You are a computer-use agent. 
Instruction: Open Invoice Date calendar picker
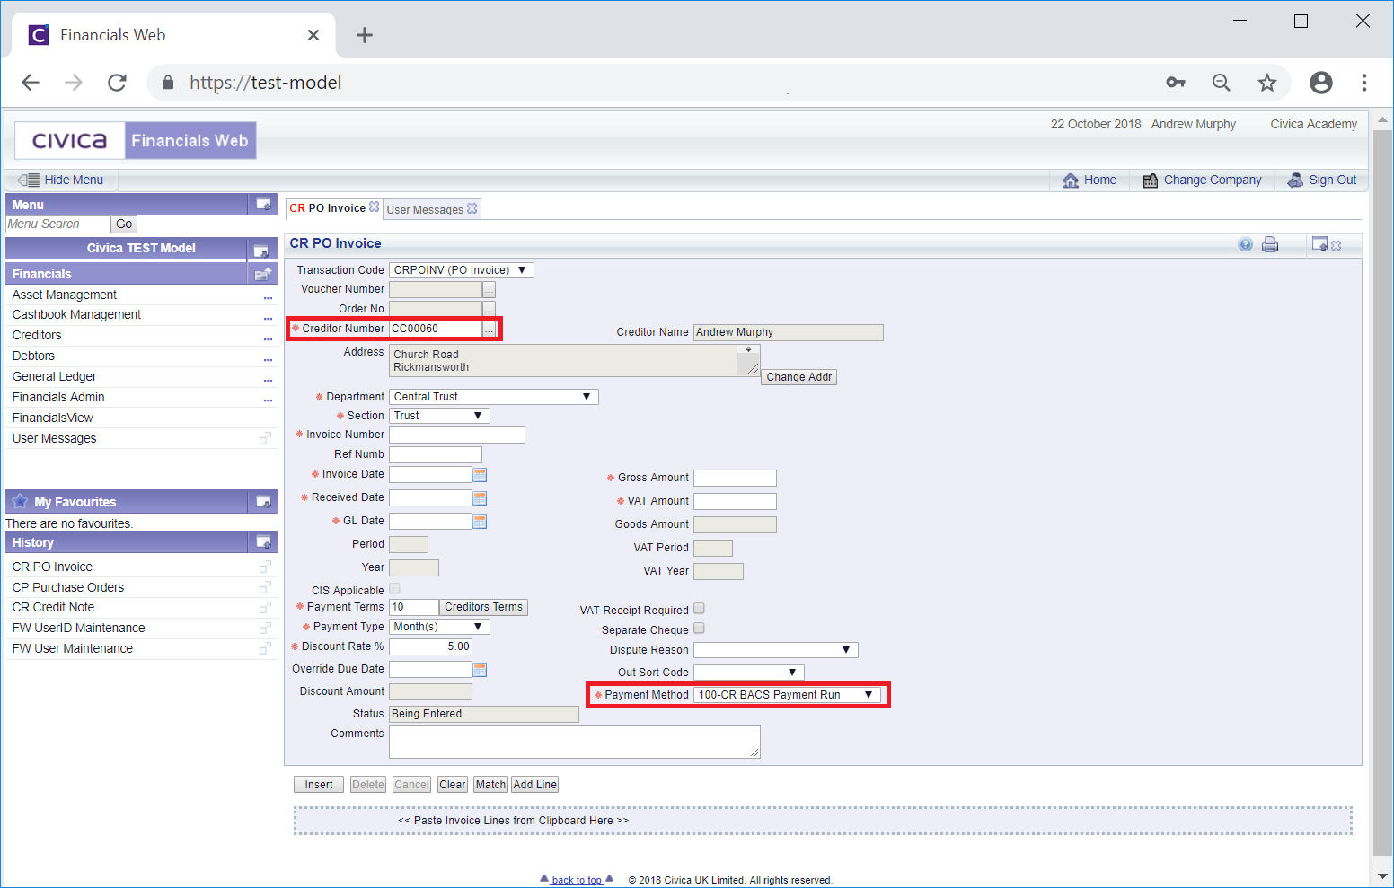tap(480, 474)
